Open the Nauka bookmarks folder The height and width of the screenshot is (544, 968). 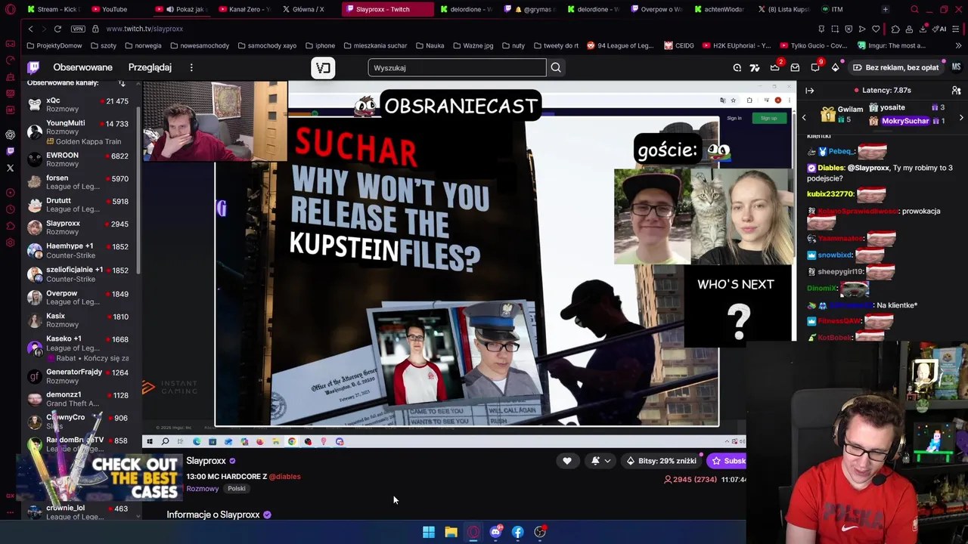[x=430, y=45]
